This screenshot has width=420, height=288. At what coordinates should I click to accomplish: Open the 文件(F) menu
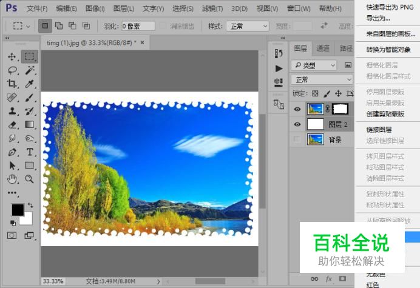(x=37, y=8)
